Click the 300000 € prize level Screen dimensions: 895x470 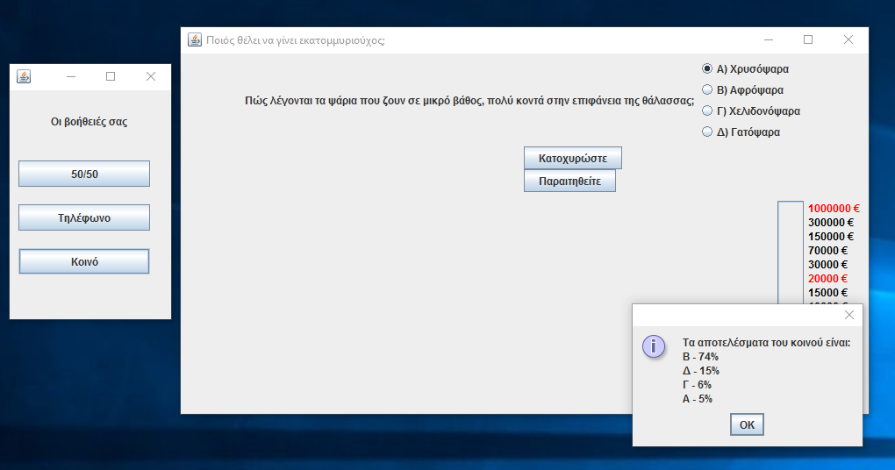click(830, 223)
